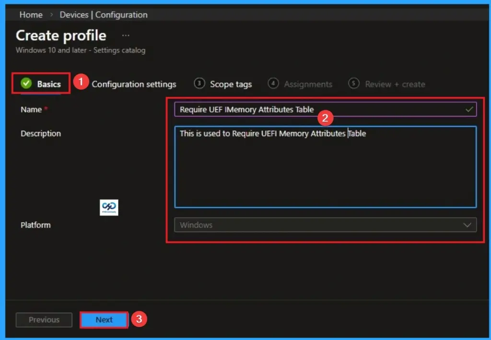Image resolution: width=491 pixels, height=340 pixels.
Task: Click the green checkmark icon on Basics step
Action: coord(25,84)
